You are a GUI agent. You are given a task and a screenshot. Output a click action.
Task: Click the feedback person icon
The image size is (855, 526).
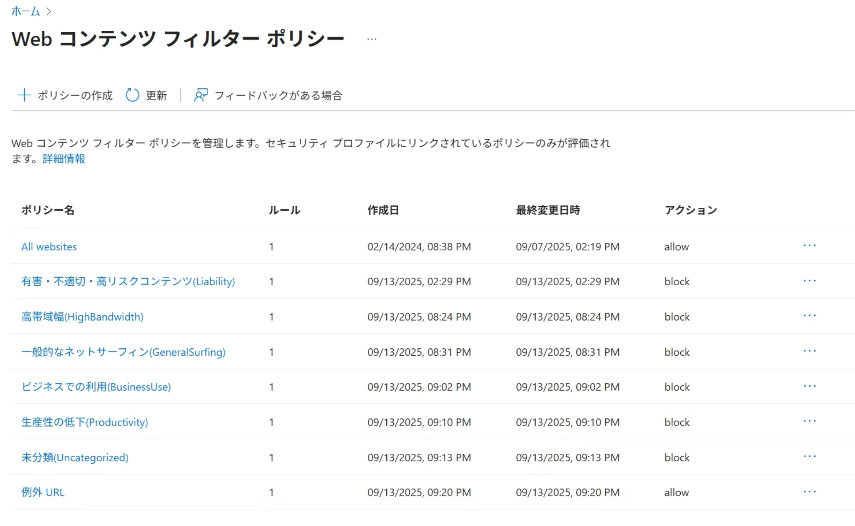tap(201, 95)
